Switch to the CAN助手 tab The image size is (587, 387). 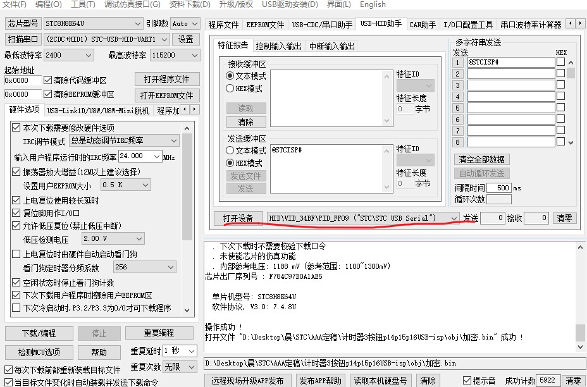tap(423, 25)
